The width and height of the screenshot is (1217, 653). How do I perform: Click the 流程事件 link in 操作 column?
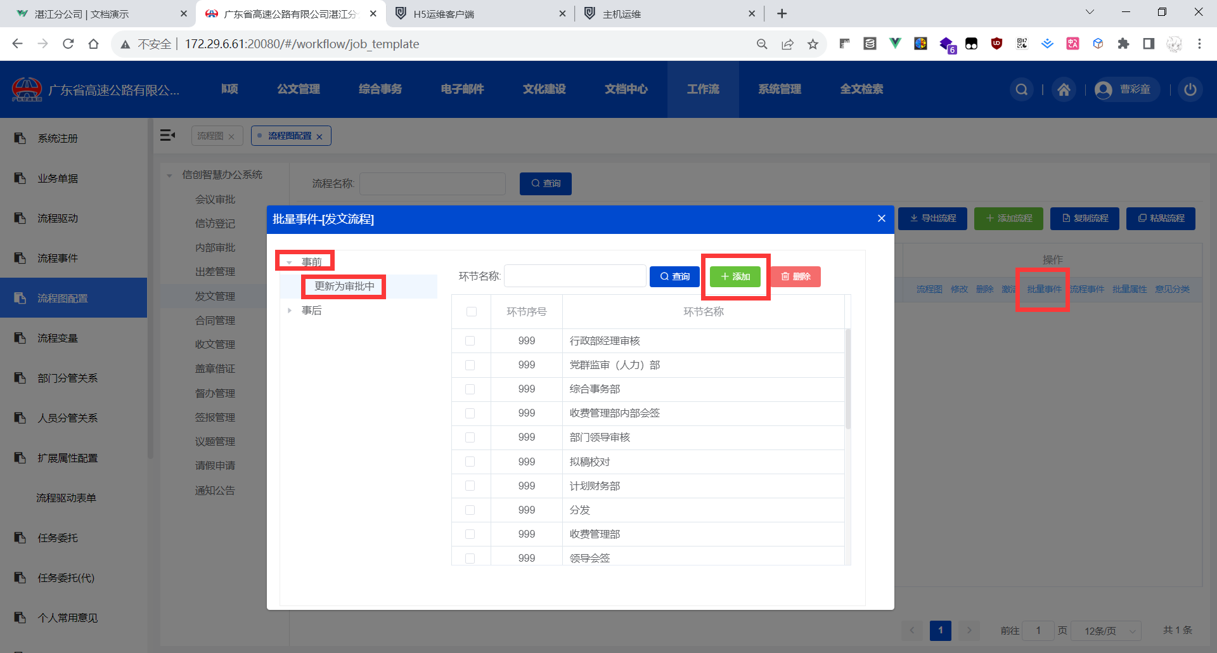pyautogui.click(x=1087, y=289)
